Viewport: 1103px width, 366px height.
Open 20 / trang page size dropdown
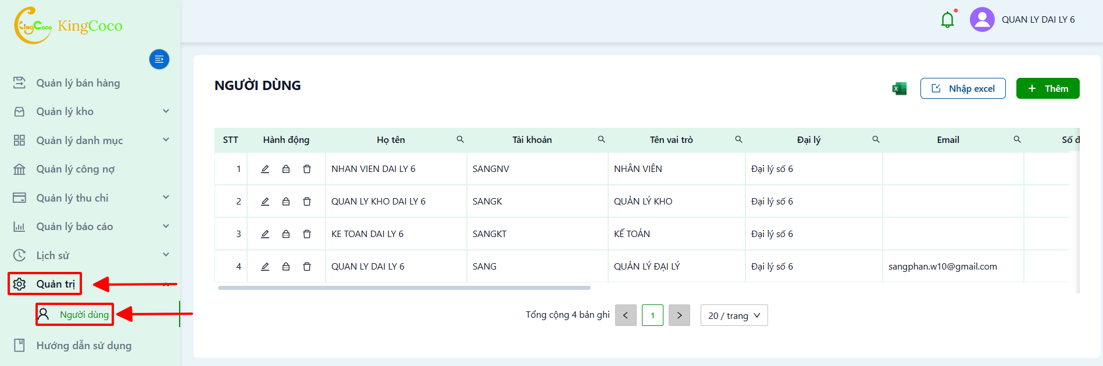(734, 315)
